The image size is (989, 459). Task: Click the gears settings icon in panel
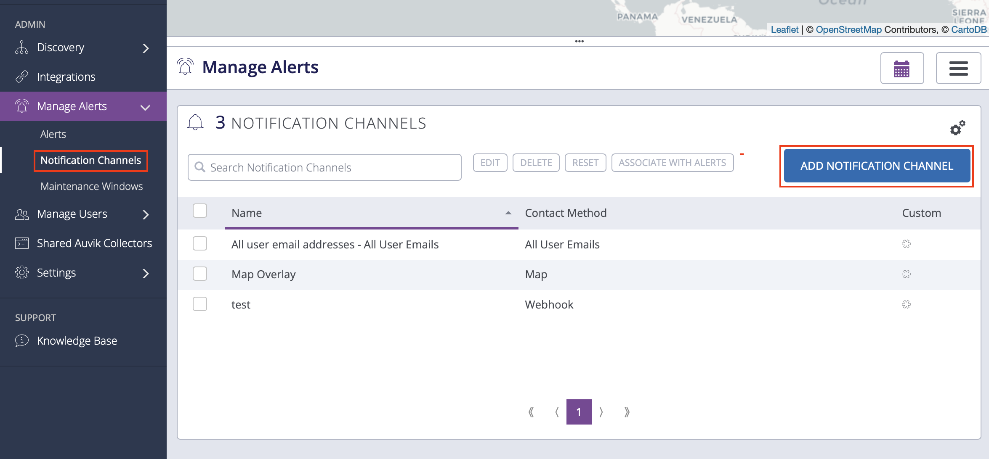pyautogui.click(x=957, y=128)
